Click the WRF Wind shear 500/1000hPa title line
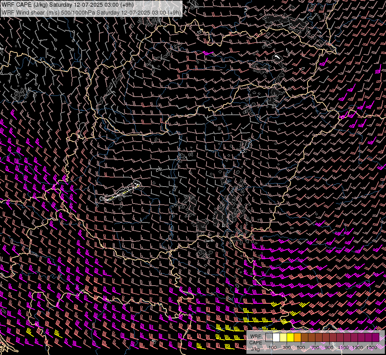Screen dimensions: 386x355 click(x=91, y=13)
